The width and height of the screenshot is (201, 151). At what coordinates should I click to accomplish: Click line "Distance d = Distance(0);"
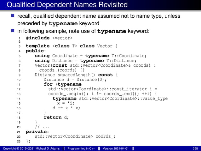75,80
